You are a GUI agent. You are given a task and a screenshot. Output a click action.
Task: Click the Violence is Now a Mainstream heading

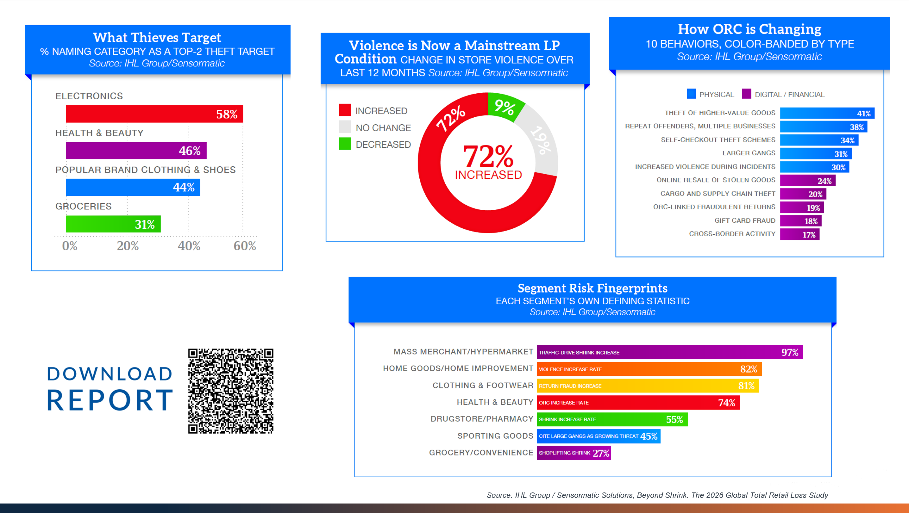pyautogui.click(x=454, y=52)
